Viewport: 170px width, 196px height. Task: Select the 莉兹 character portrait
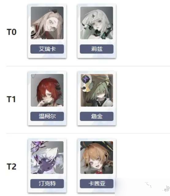[x=97, y=23]
